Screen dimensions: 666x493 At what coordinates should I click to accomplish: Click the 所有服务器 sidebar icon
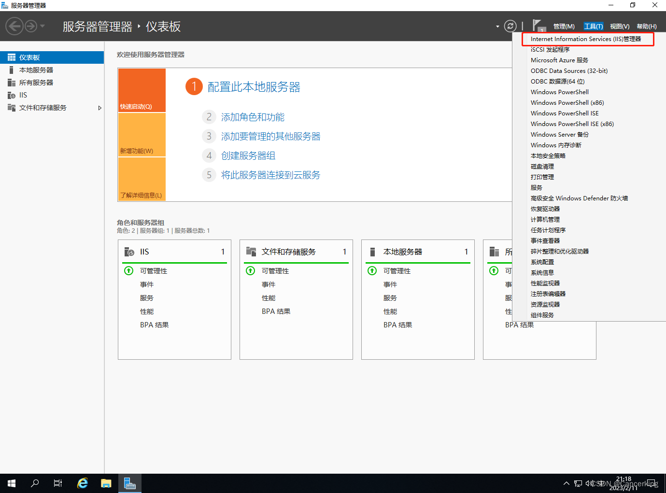click(x=12, y=83)
